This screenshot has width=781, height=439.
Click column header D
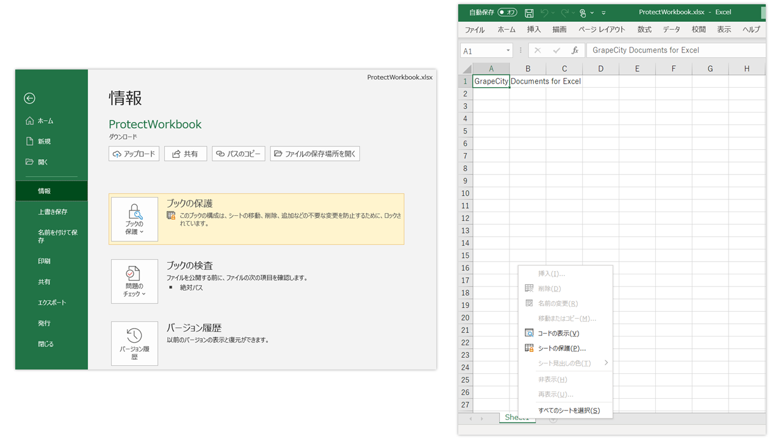pos(601,69)
